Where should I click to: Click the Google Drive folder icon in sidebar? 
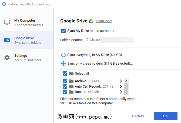pos(7,40)
